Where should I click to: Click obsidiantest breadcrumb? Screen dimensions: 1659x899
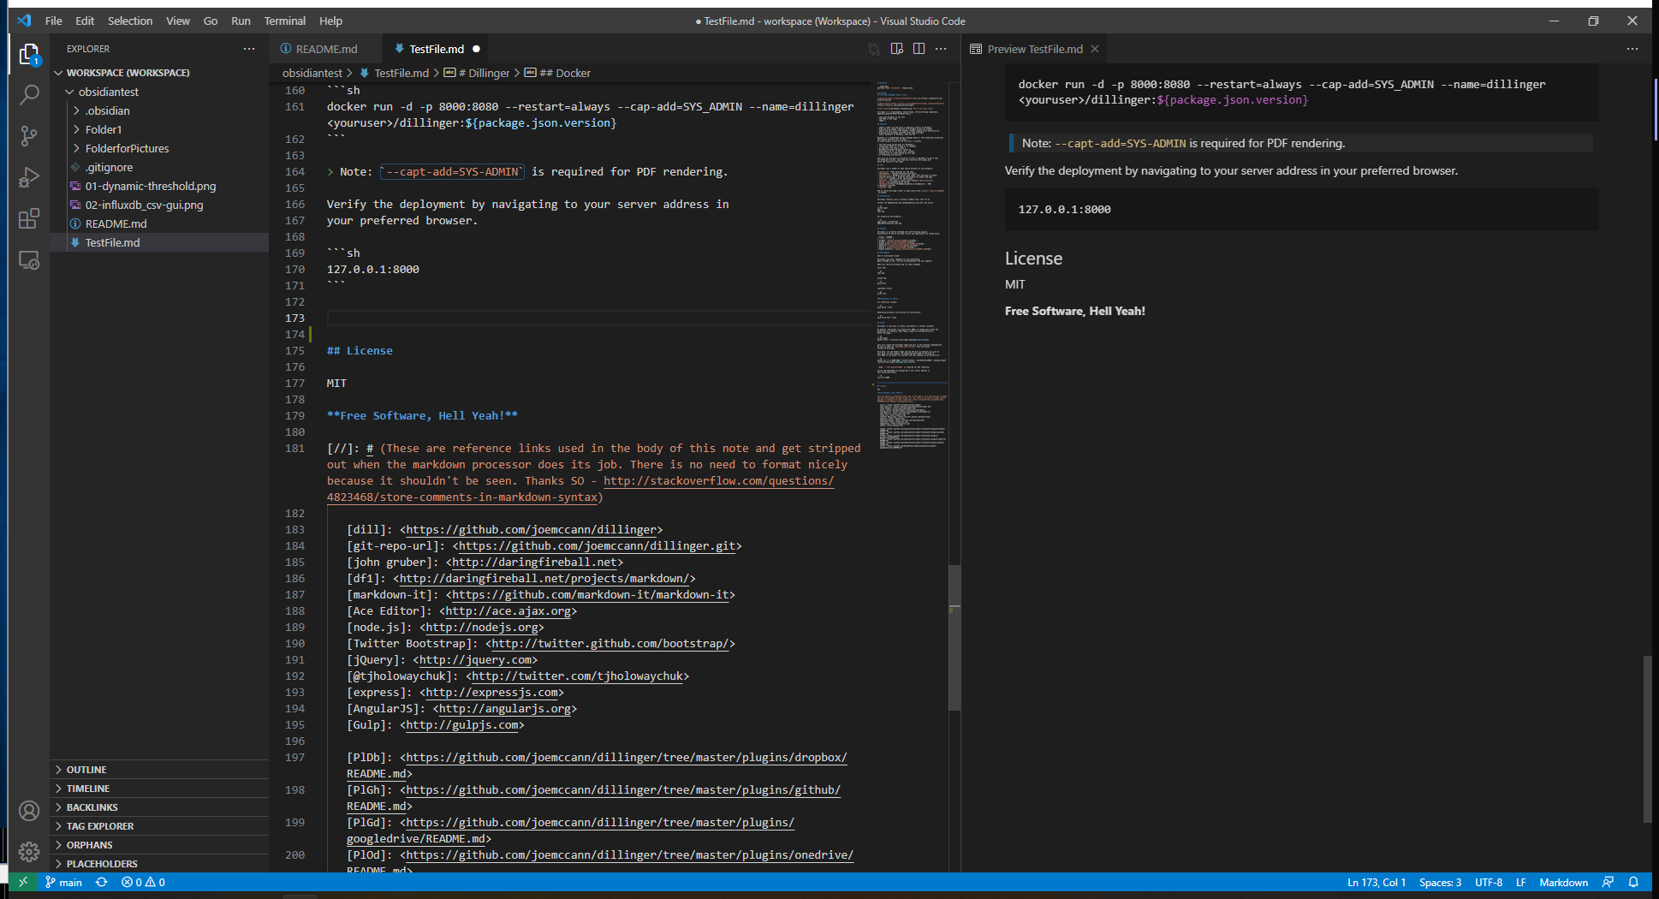tap(312, 73)
